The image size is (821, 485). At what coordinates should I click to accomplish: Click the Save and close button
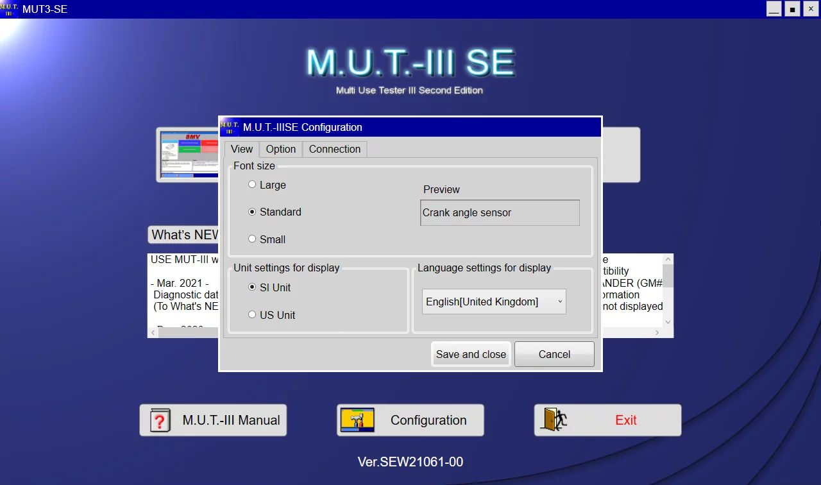pos(470,353)
